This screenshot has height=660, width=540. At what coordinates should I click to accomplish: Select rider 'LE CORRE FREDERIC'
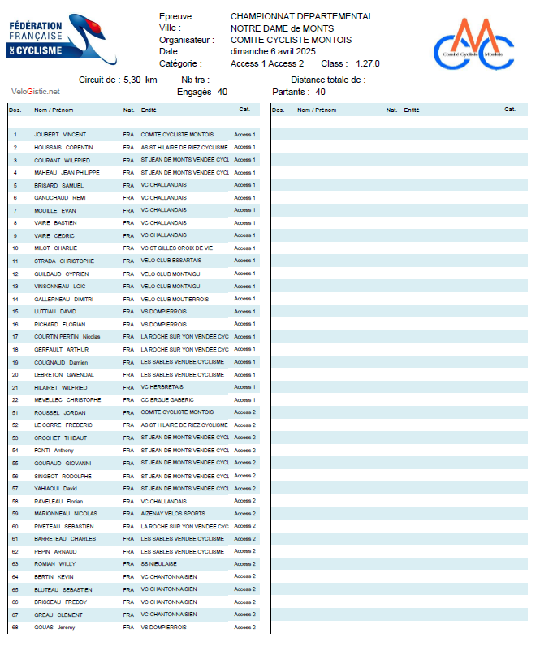click(x=63, y=425)
